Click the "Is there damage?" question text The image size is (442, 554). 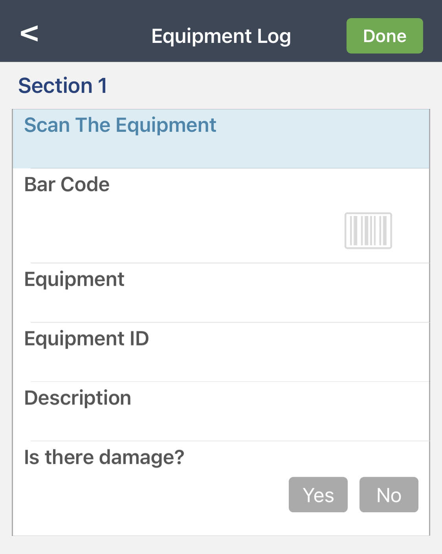click(x=104, y=457)
